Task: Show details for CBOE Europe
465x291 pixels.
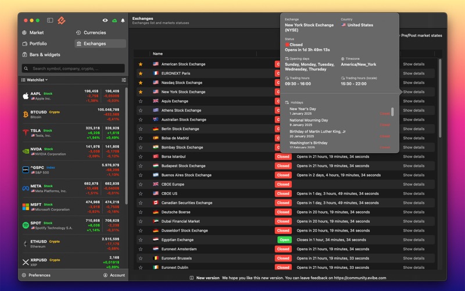Action: tap(414, 184)
